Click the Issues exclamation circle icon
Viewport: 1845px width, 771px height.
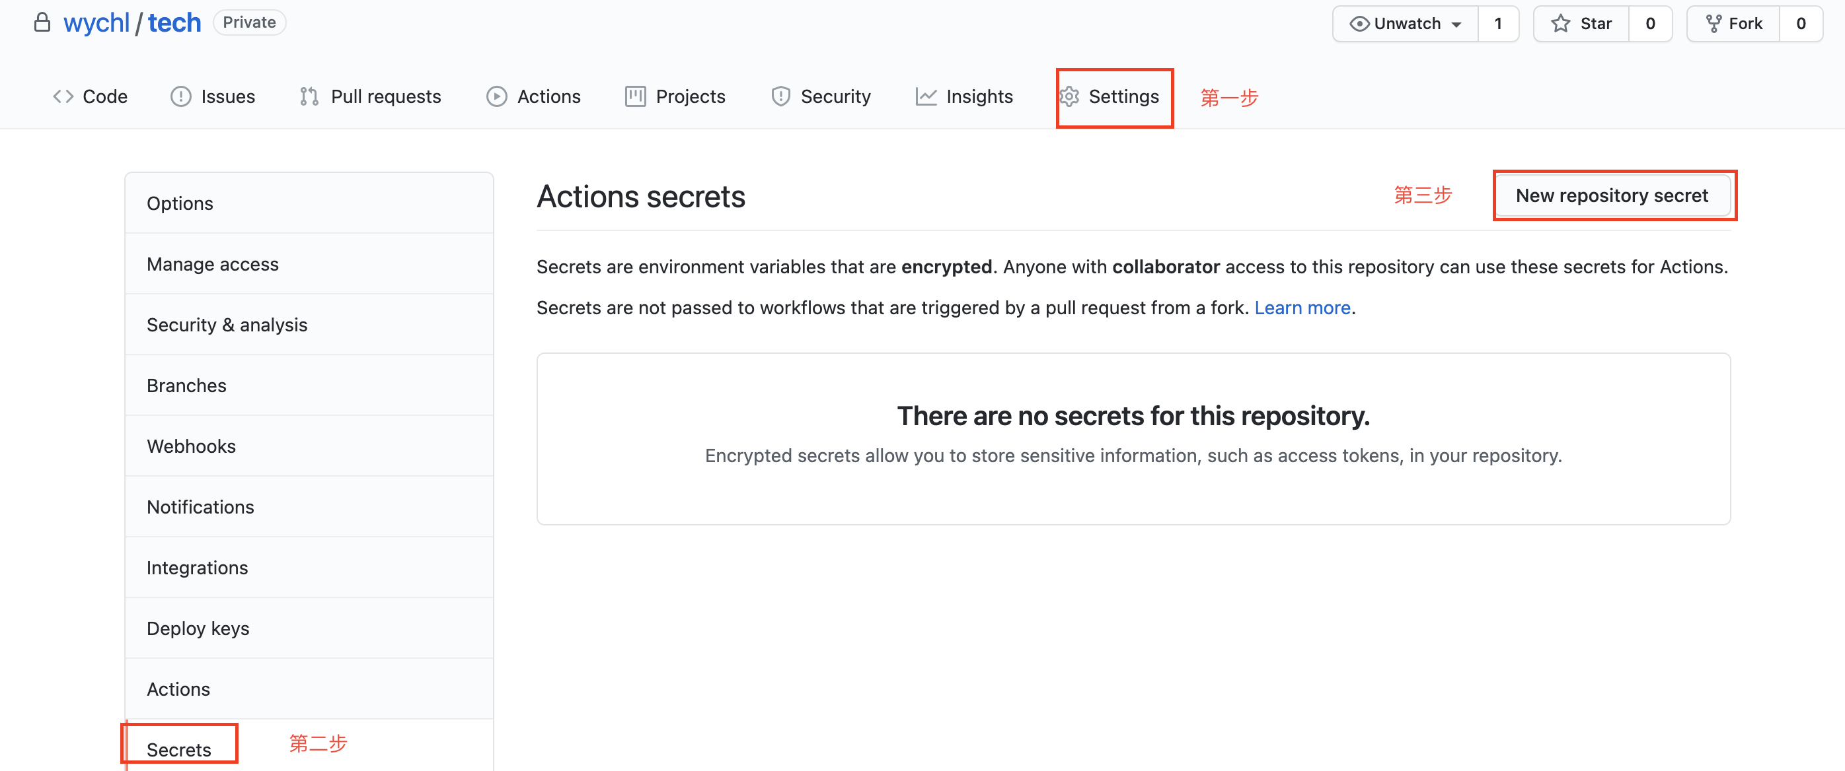point(180,96)
